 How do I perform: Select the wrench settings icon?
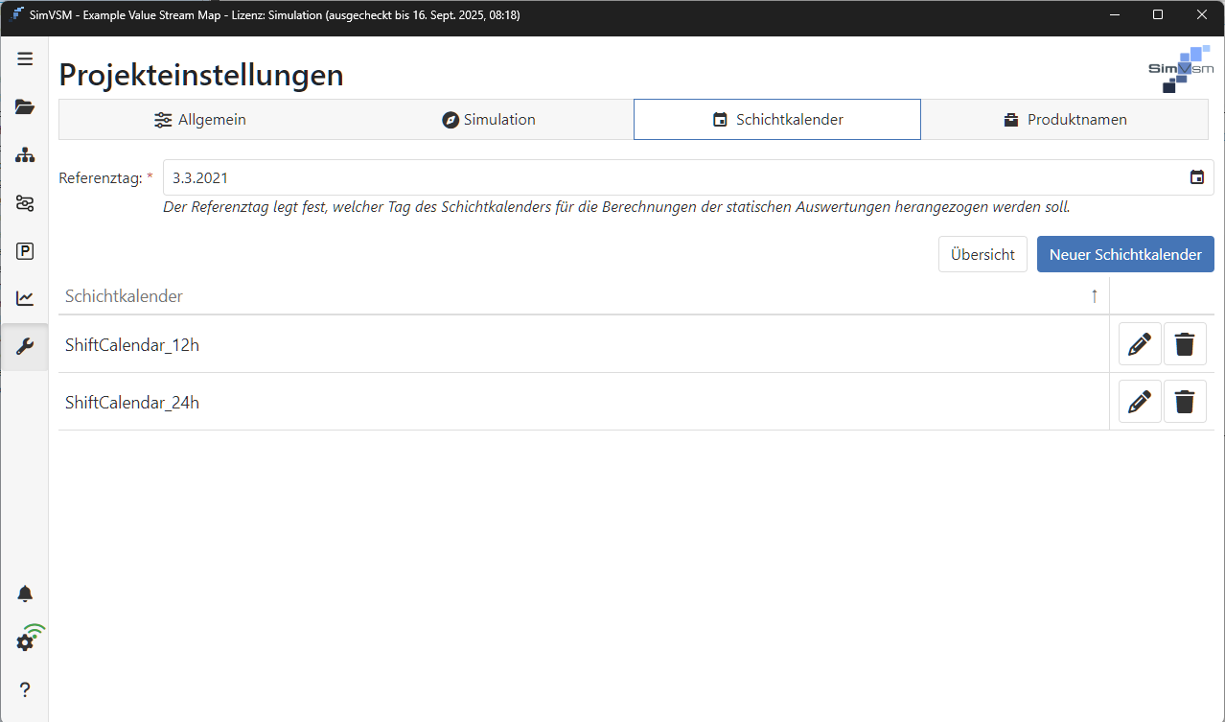pyautogui.click(x=25, y=346)
